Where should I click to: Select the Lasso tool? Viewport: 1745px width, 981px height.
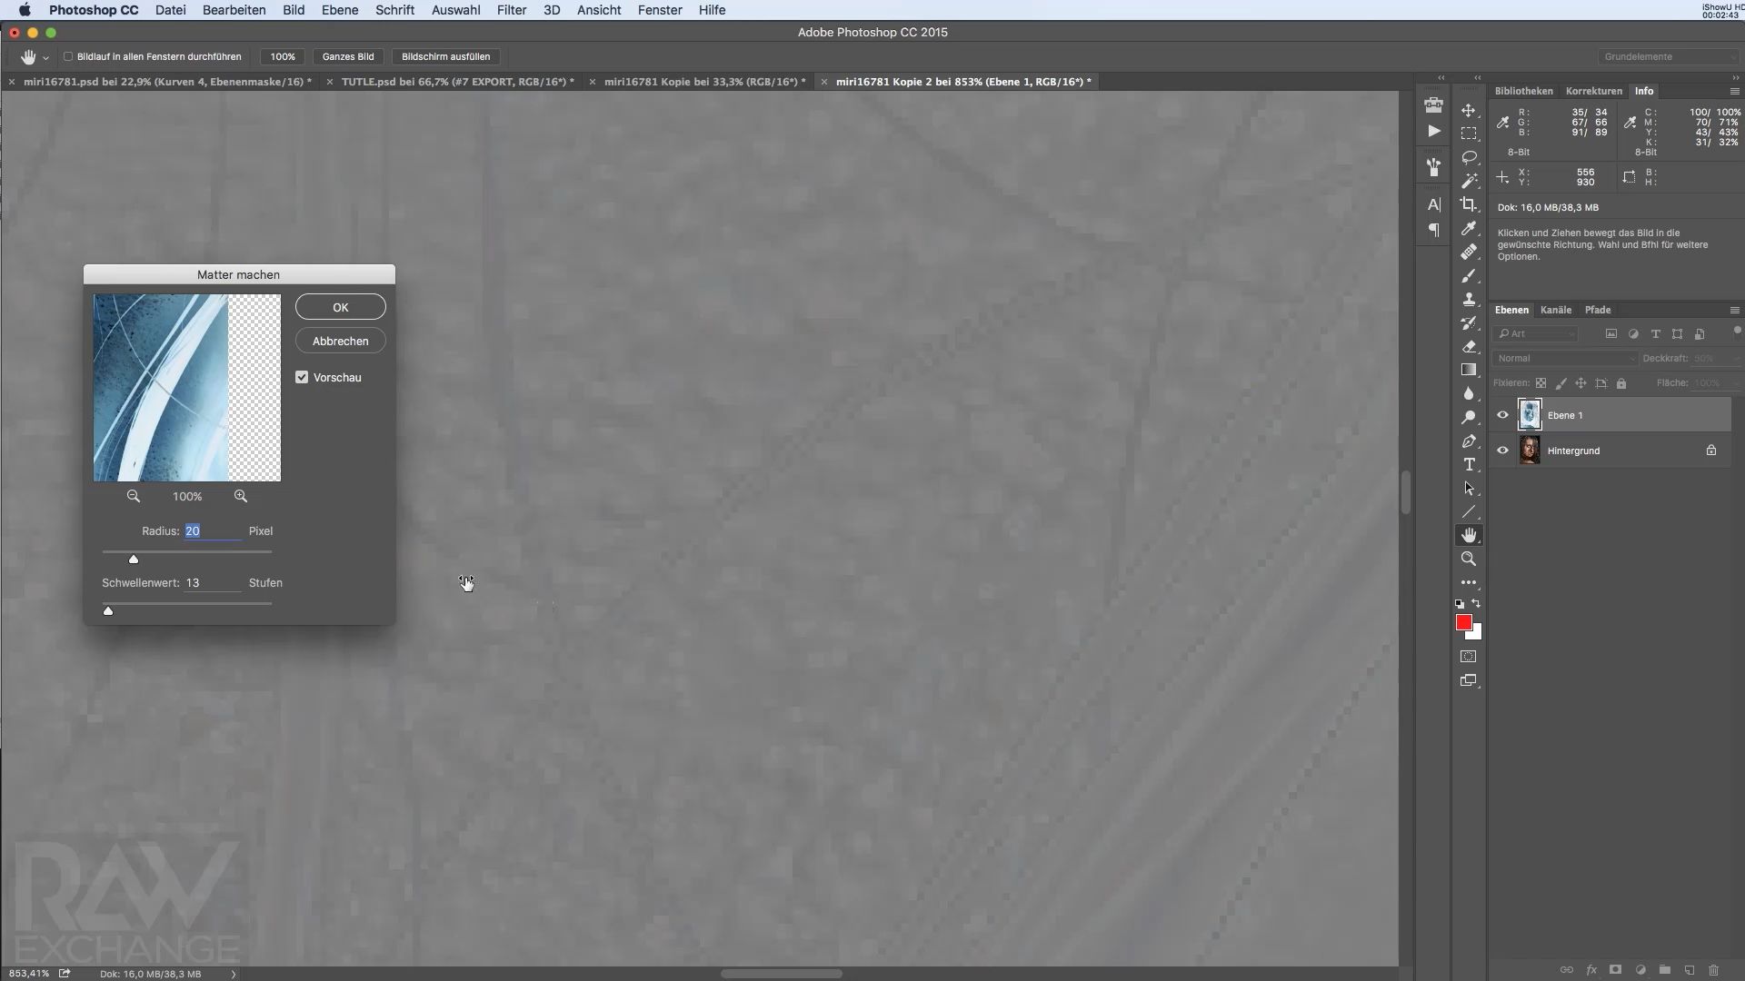[1468, 157]
